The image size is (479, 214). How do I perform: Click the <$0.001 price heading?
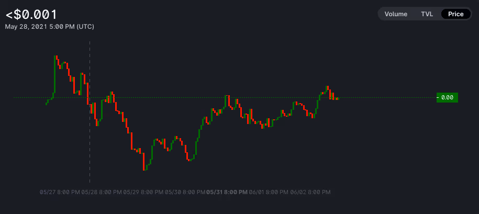31,15
